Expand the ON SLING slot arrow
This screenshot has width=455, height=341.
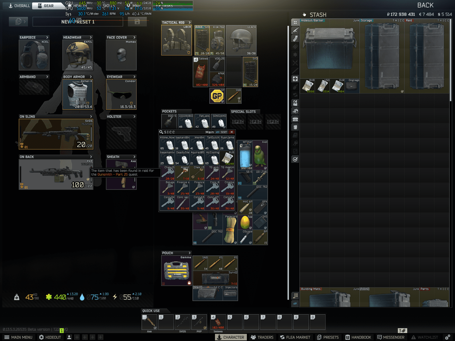click(91, 117)
